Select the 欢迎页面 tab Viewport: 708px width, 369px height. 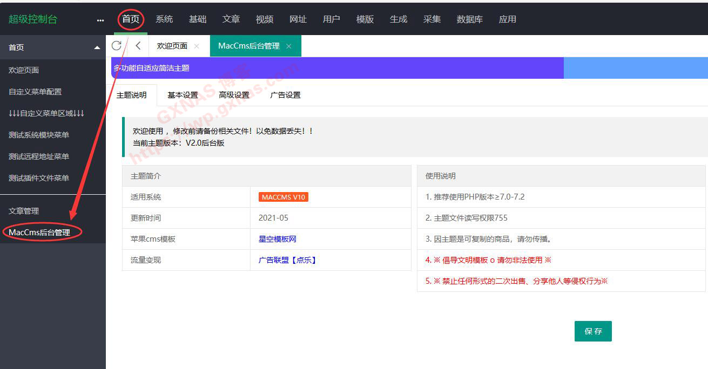point(172,46)
